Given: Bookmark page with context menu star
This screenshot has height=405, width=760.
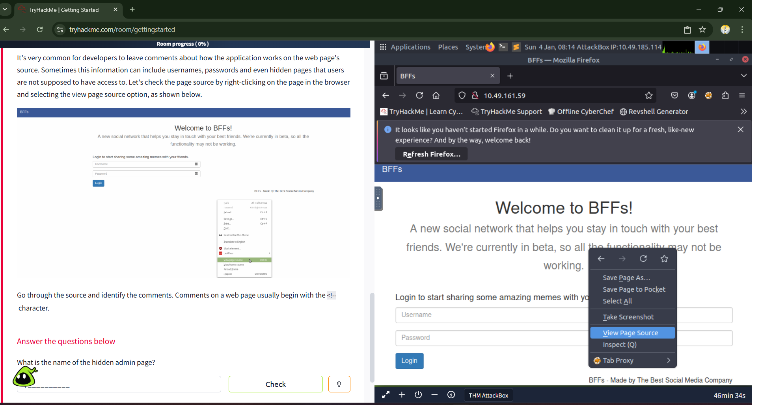Looking at the screenshot, I should coord(664,259).
